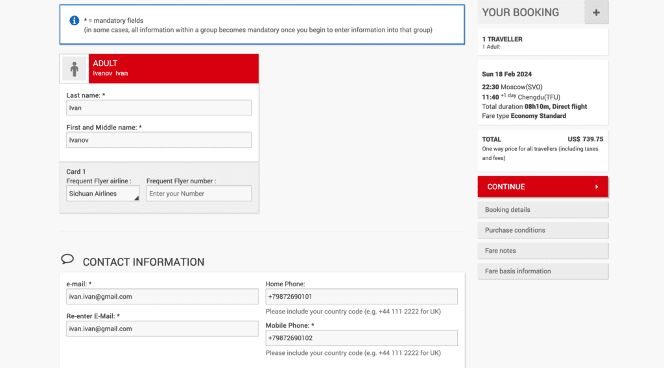This screenshot has width=664, height=368.
Task: Click the First and Middle name field
Action: [x=159, y=140]
